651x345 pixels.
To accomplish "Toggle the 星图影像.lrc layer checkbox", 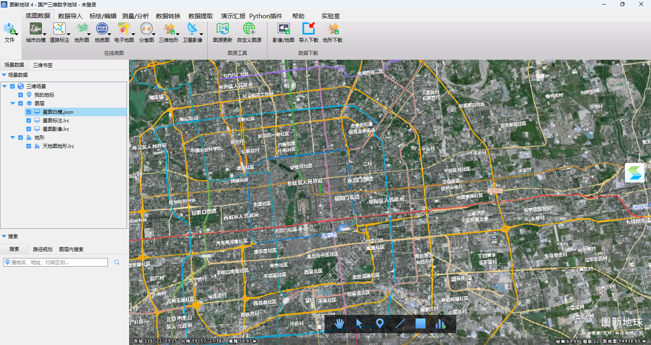I will point(28,129).
